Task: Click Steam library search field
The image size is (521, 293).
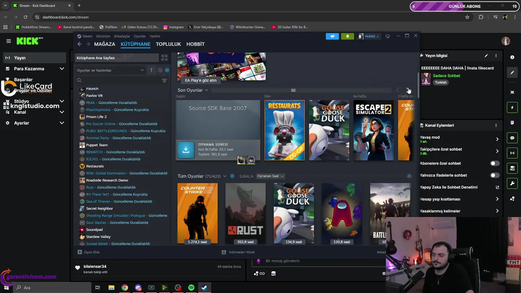Action: coord(118,81)
